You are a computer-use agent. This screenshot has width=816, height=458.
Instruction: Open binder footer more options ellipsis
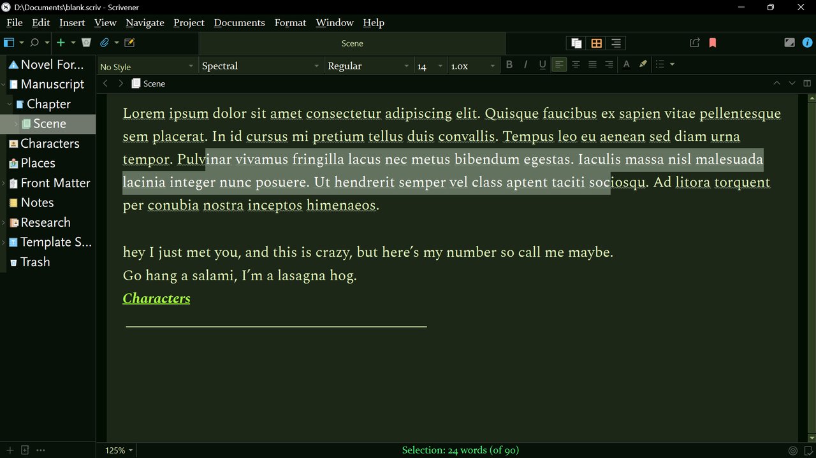pyautogui.click(x=41, y=450)
